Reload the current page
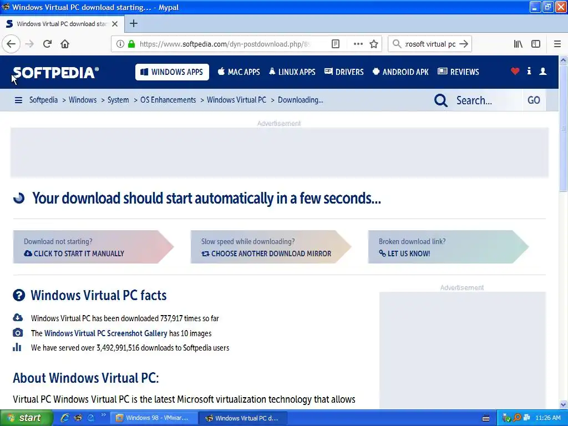Viewport: 568px width, 426px height. 47,44
